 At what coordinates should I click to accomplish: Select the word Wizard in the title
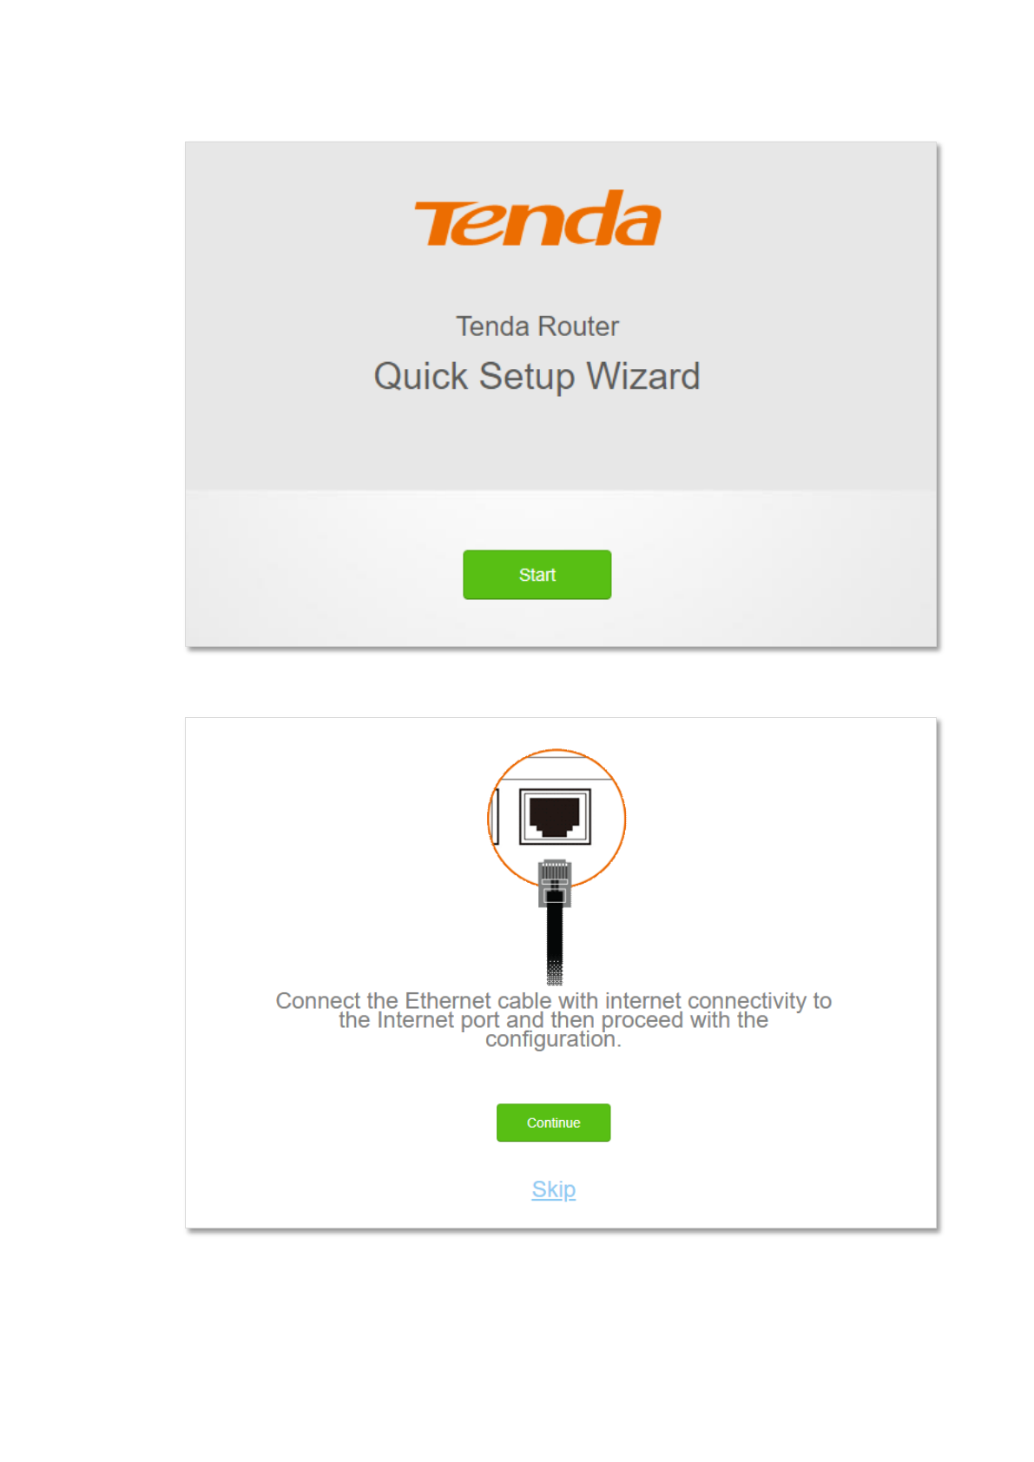643,377
